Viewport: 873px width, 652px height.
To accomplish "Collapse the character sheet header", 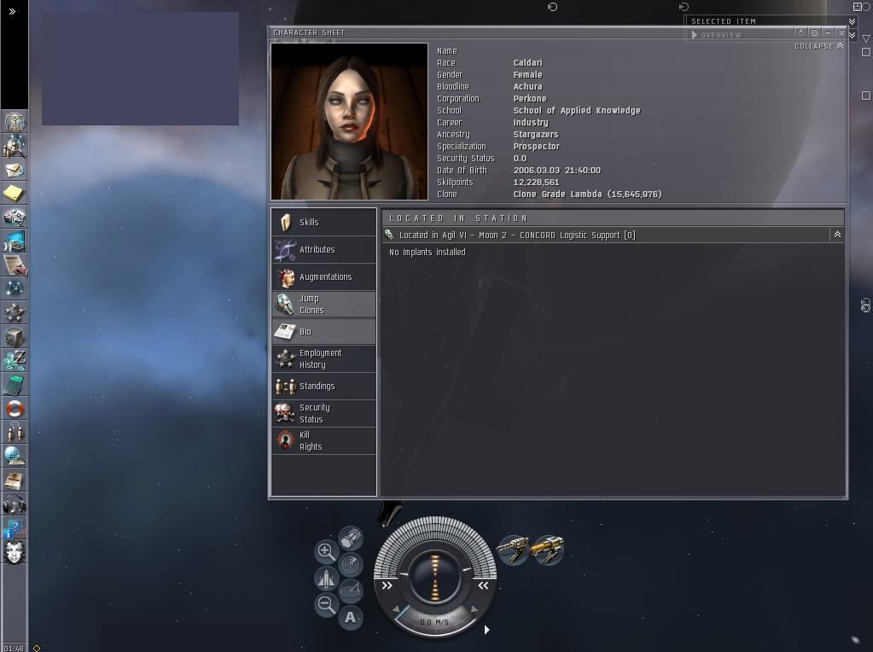I will pos(819,46).
